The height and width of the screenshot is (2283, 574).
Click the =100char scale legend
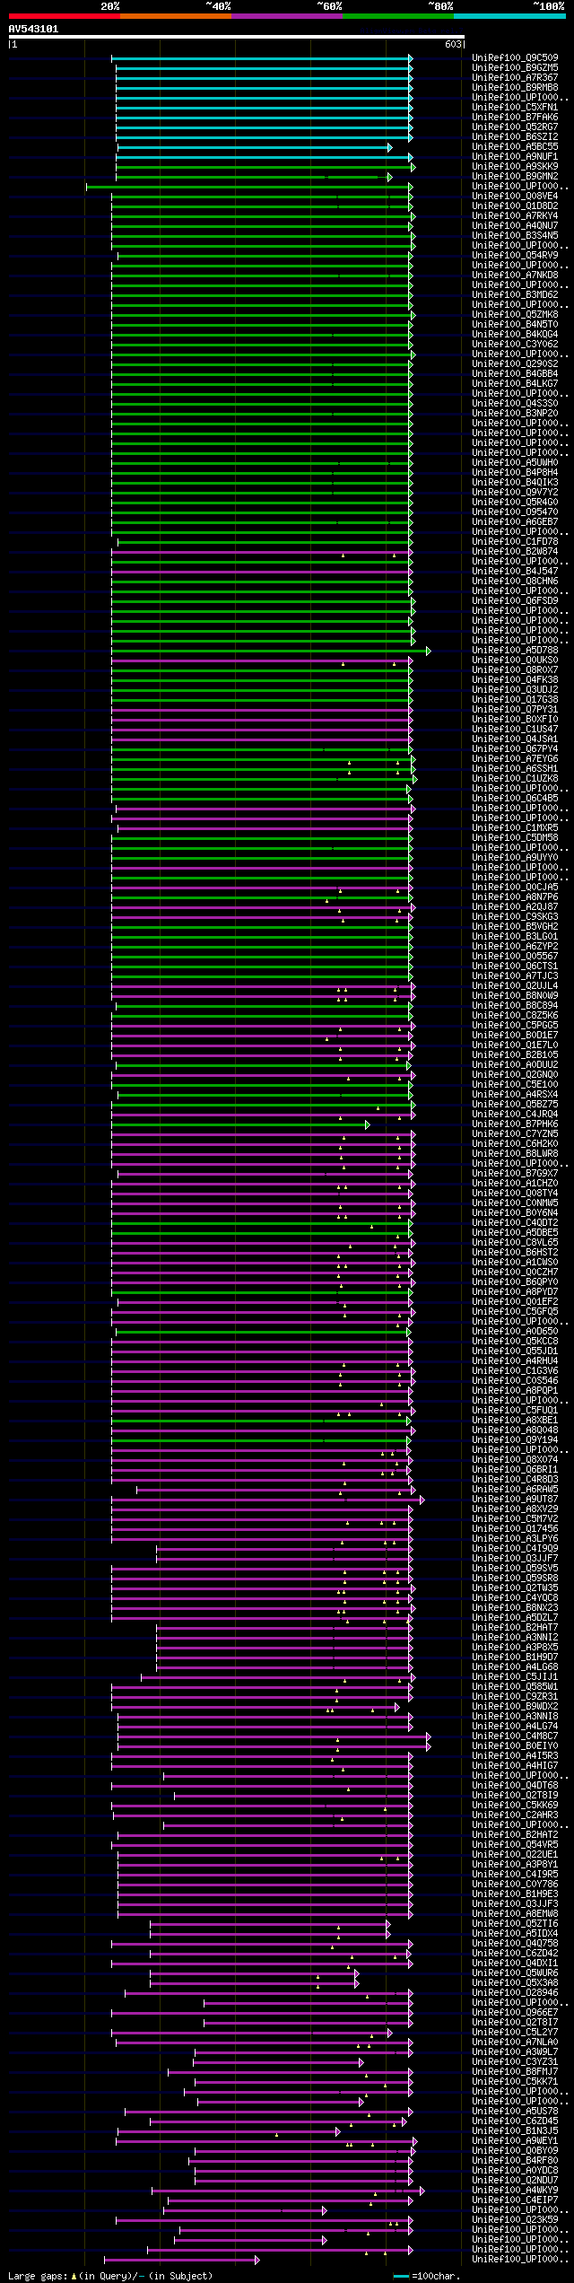tap(427, 2277)
